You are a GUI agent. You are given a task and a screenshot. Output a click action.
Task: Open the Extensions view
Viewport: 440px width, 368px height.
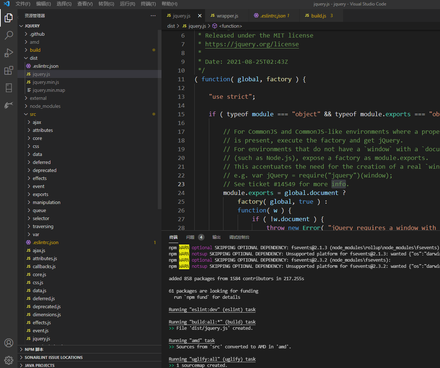tap(9, 70)
